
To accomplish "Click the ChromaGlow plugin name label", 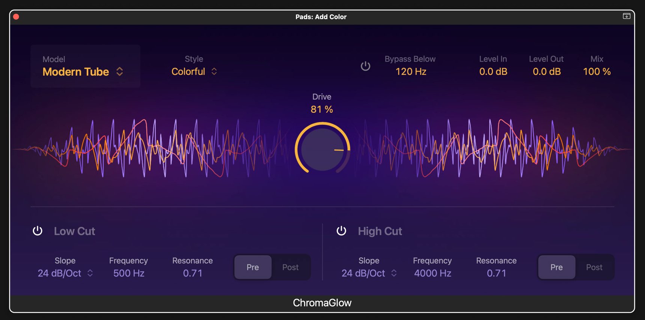I will click(322, 303).
